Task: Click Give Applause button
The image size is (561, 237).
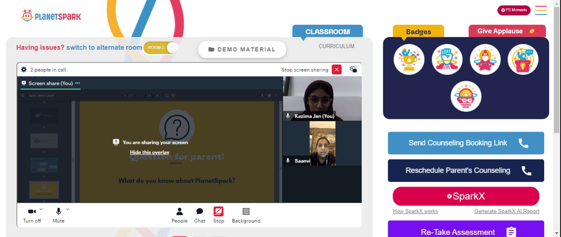Action: [507, 31]
